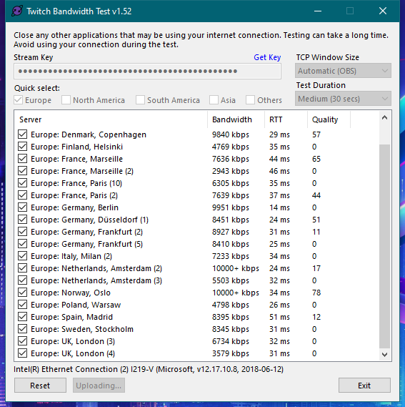Open the TCP Window Size dropdown
Image resolution: width=405 pixels, height=407 pixels.
coord(343,71)
